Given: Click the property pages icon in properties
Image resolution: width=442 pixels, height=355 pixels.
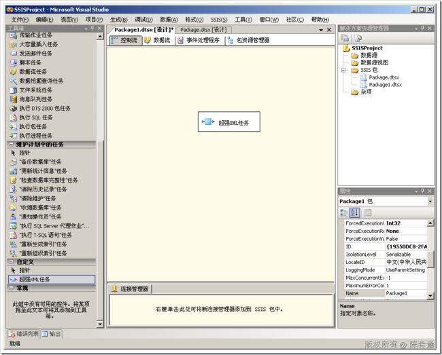Looking at the screenshot, I should 368,212.
